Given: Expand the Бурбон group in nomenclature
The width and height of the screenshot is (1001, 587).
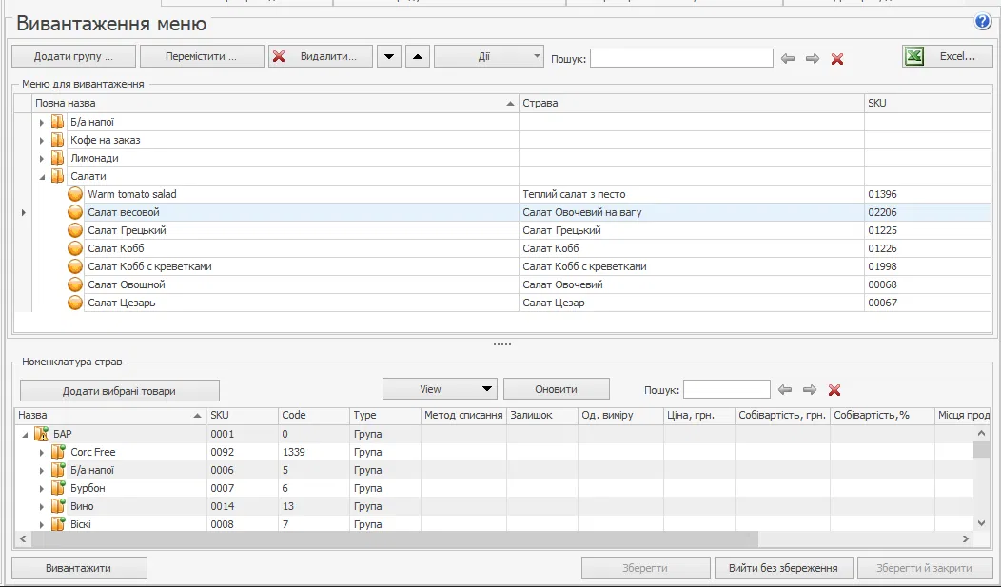Looking at the screenshot, I should tap(42, 489).
